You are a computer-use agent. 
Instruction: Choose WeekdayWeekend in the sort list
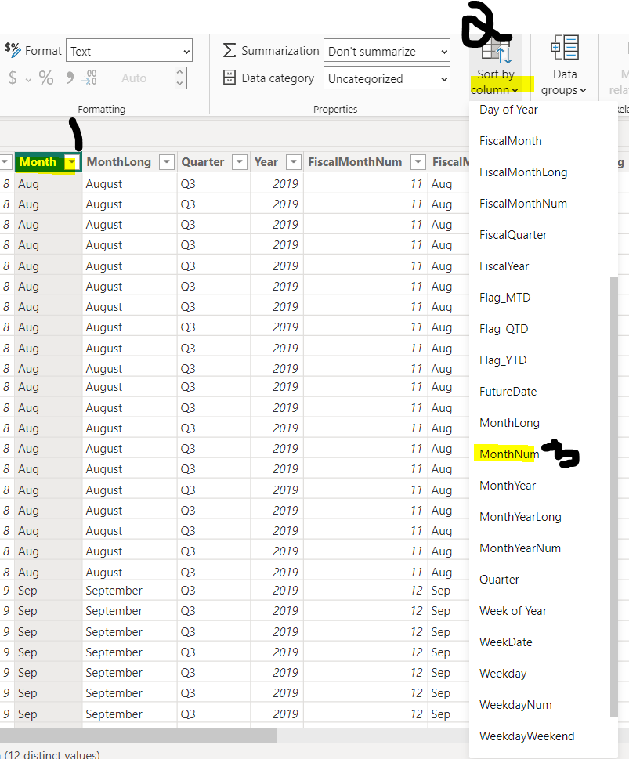(x=527, y=736)
